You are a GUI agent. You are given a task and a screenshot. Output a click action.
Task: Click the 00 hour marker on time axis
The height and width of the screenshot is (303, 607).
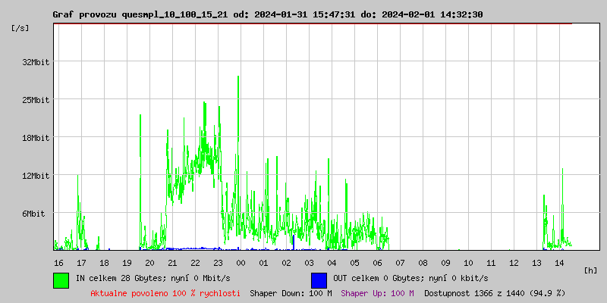click(241, 263)
